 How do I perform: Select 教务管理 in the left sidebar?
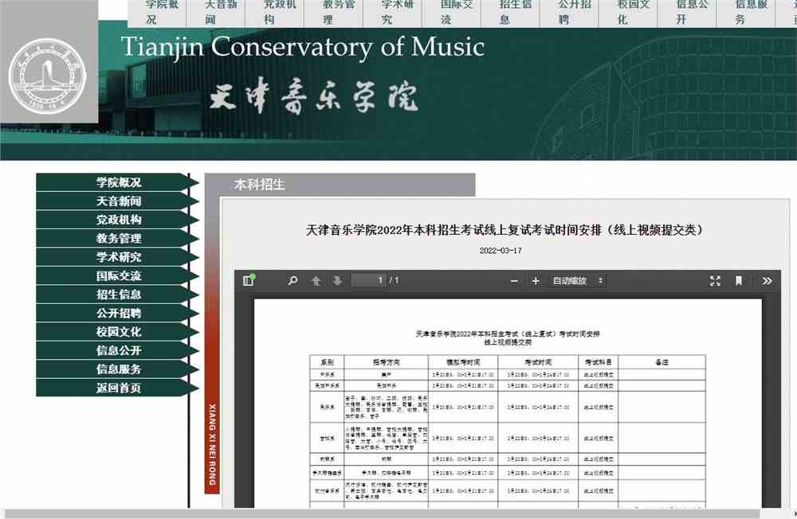[x=118, y=238]
